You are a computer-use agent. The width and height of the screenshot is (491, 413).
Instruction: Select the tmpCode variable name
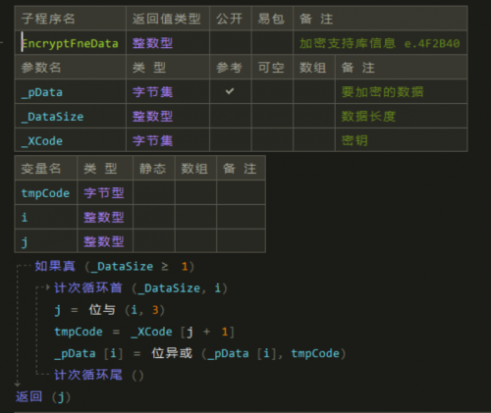[x=45, y=193]
